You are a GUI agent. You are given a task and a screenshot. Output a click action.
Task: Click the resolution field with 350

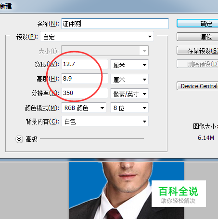click(x=85, y=93)
